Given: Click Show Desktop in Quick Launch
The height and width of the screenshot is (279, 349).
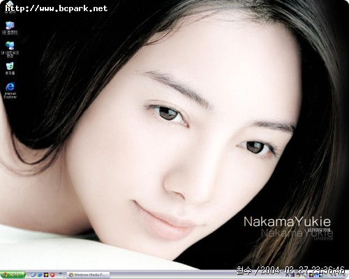Looking at the screenshot, I should click(34, 275).
